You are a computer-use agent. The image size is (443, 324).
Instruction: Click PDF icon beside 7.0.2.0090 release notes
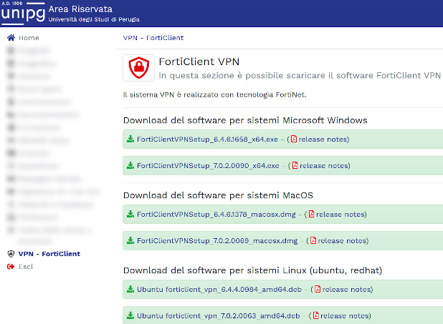(x=295, y=165)
